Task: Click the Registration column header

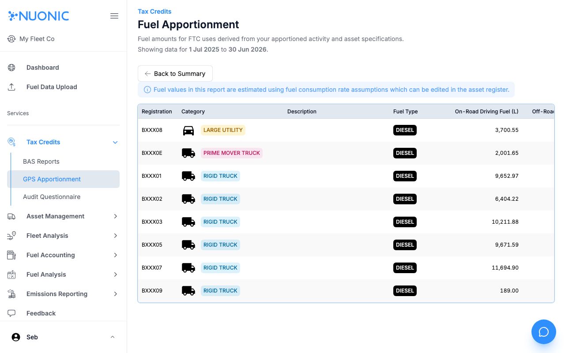Action: [157, 112]
